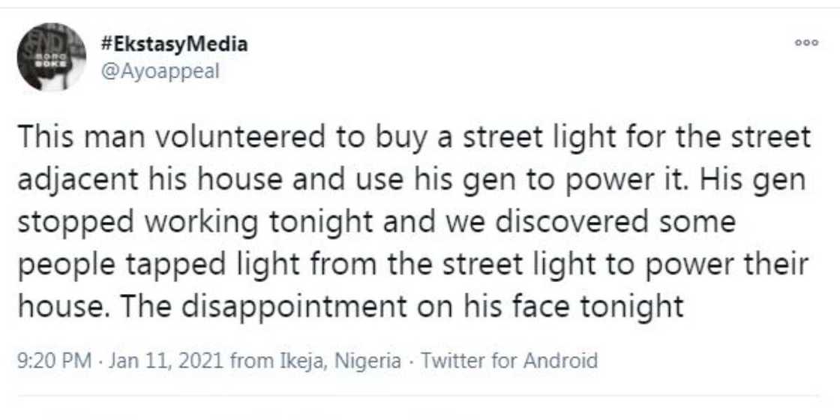Click the 9:20 PM timestamp
The image size is (840, 420).
(54, 361)
